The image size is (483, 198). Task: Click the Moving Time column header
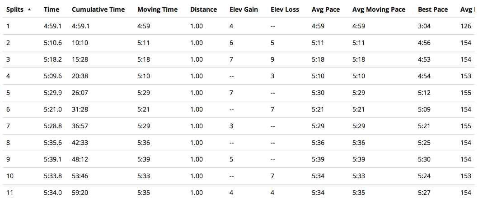click(157, 9)
